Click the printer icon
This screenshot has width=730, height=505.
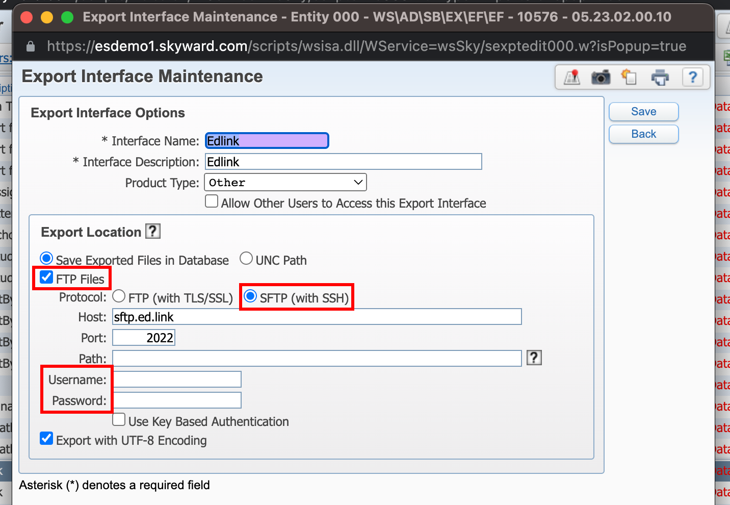(660, 78)
